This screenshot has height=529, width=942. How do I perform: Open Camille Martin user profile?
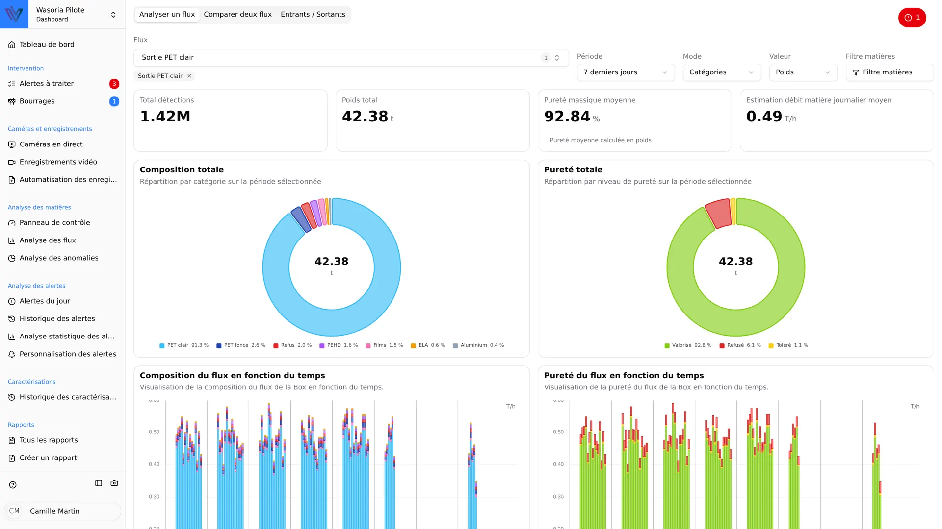[63, 511]
